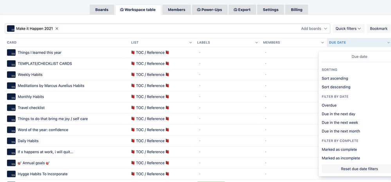This screenshot has height=182, width=391.
Task: Open the Weekly Habits card
Action: pos(30,74)
